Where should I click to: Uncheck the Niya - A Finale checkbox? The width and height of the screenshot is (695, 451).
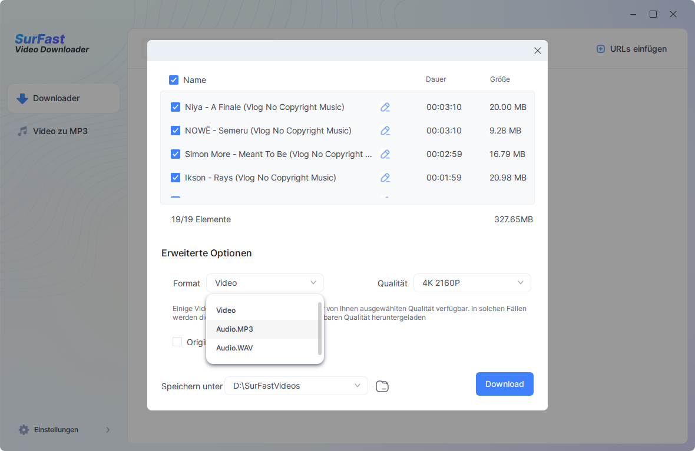(176, 107)
